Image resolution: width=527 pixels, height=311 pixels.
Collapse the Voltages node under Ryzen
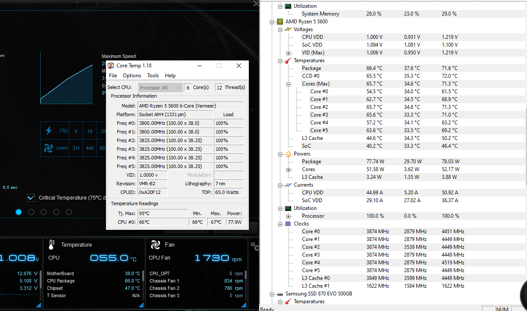click(x=280, y=29)
